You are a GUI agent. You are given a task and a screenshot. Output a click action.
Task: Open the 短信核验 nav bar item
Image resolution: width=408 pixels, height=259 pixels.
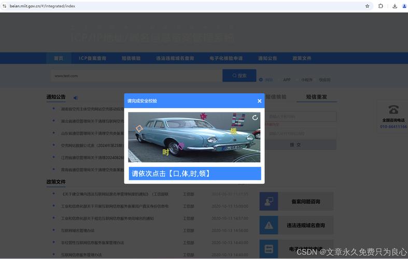(131, 58)
